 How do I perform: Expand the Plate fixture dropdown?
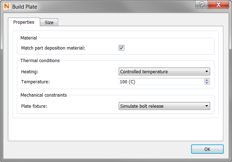click(x=164, y=106)
